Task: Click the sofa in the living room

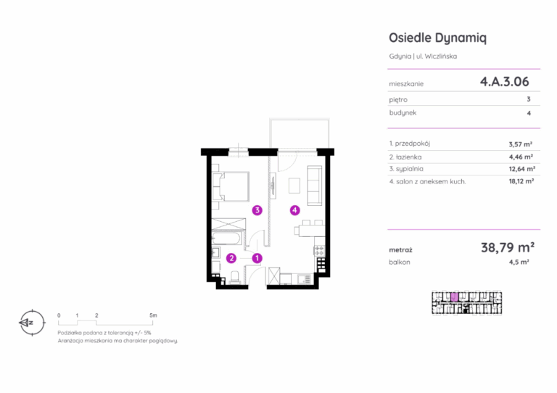Action: (315, 185)
